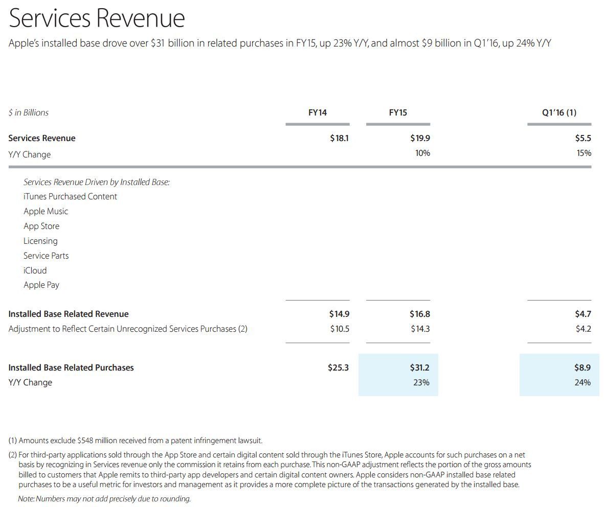Select the FY14 column header

(x=318, y=112)
